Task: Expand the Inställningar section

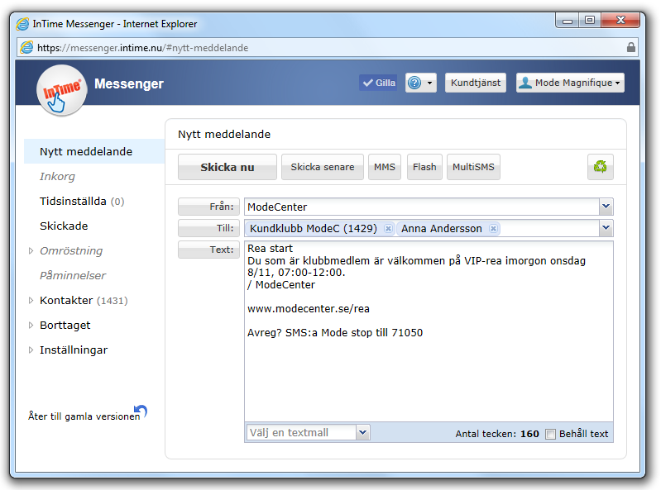Action: (x=31, y=350)
